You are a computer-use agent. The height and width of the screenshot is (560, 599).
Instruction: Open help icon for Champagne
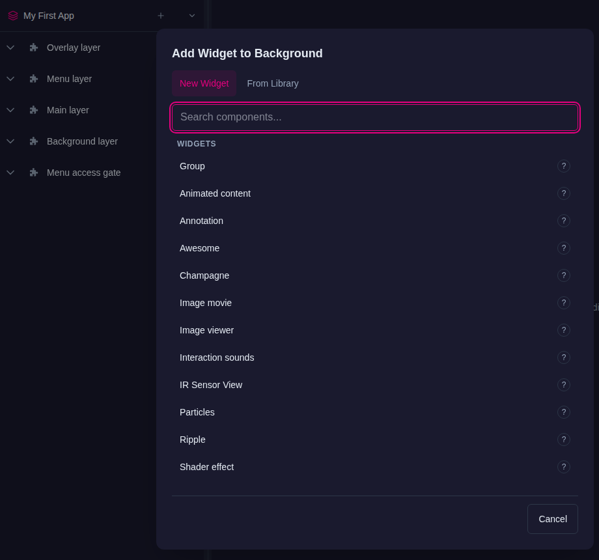564,275
